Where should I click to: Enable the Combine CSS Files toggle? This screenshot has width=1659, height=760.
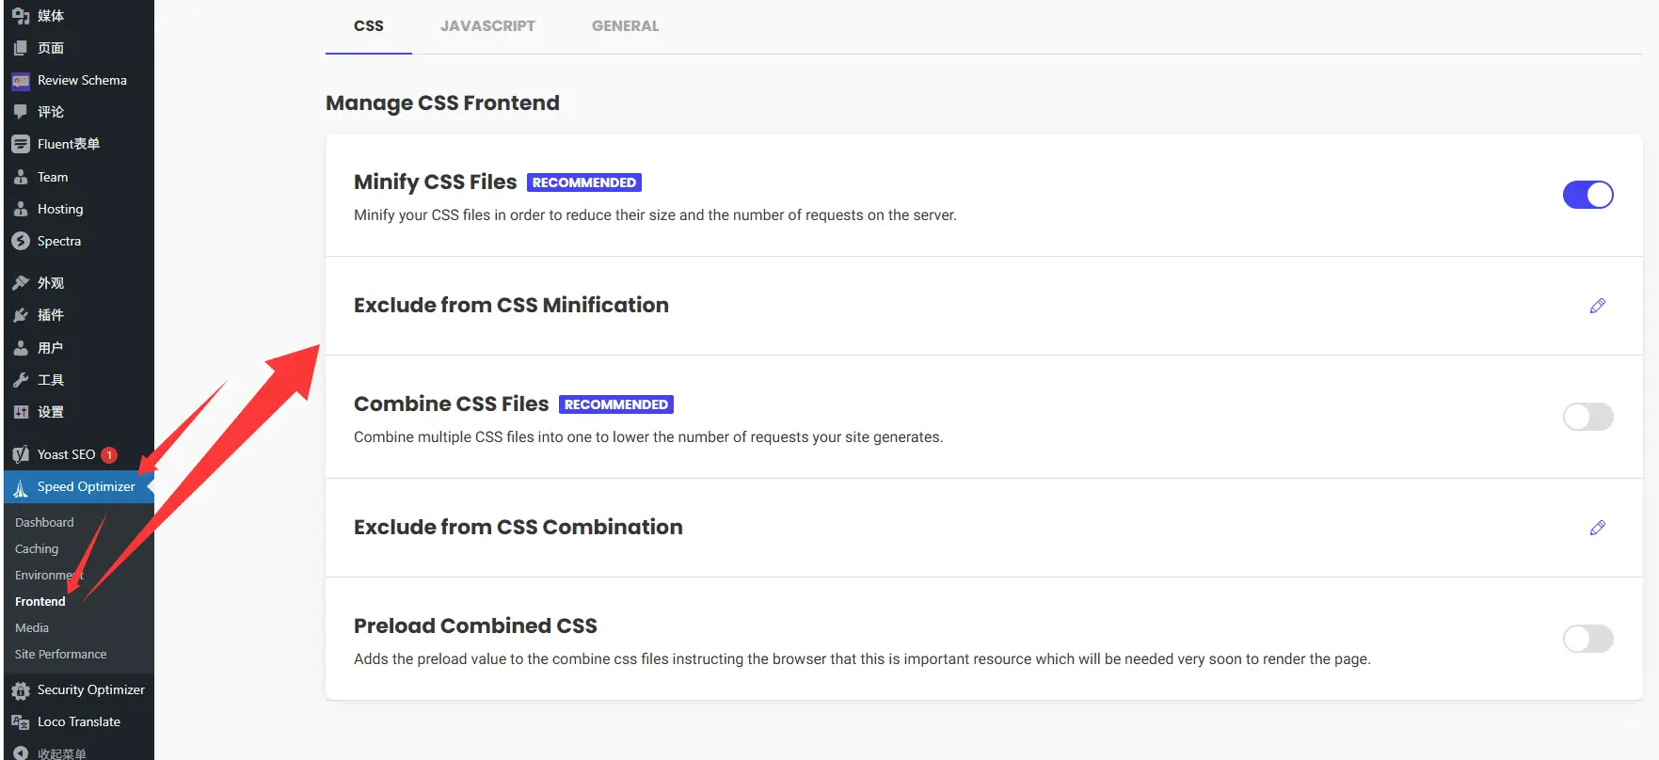pos(1588,417)
